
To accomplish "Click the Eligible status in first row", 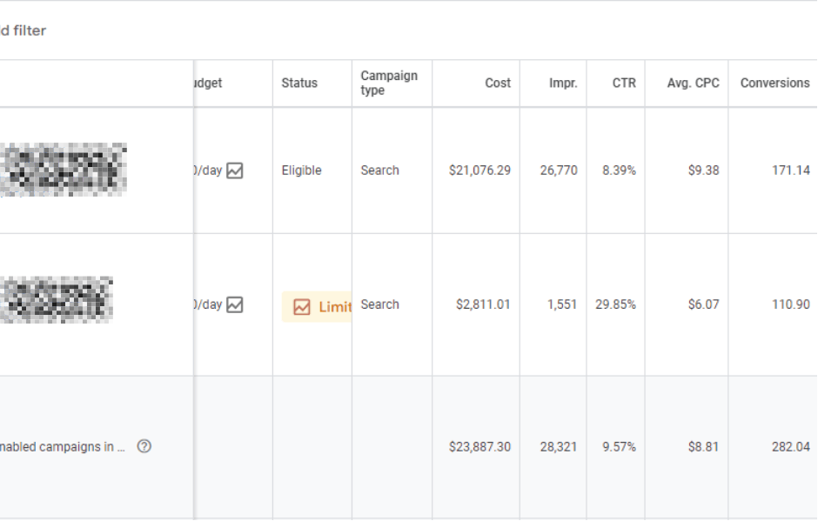I will click(302, 170).
